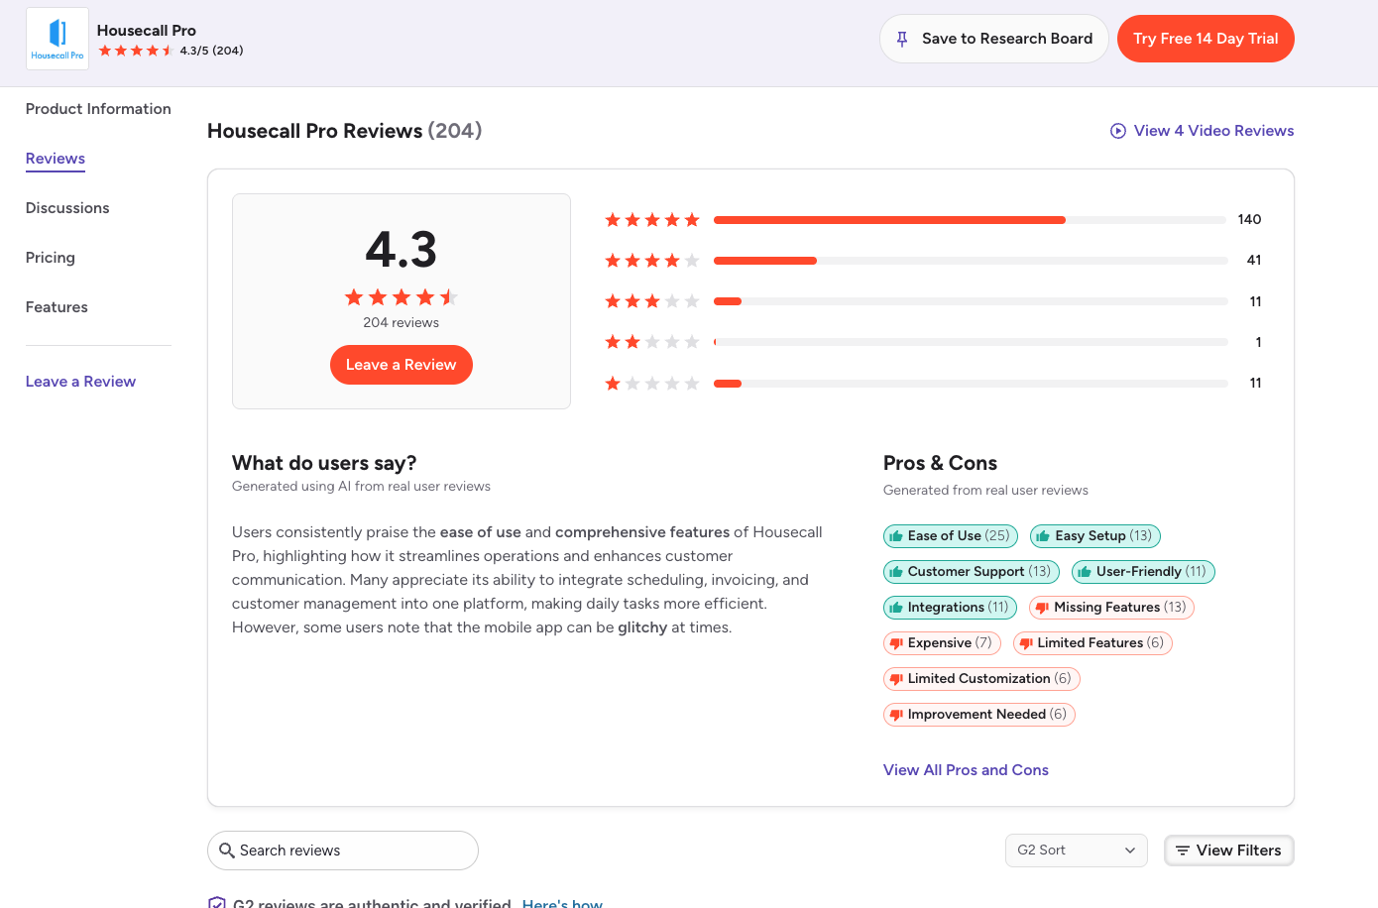The width and height of the screenshot is (1378, 908).
Task: Click thumbs-up icon on User-Friendly
Action: pyautogui.click(x=1085, y=572)
